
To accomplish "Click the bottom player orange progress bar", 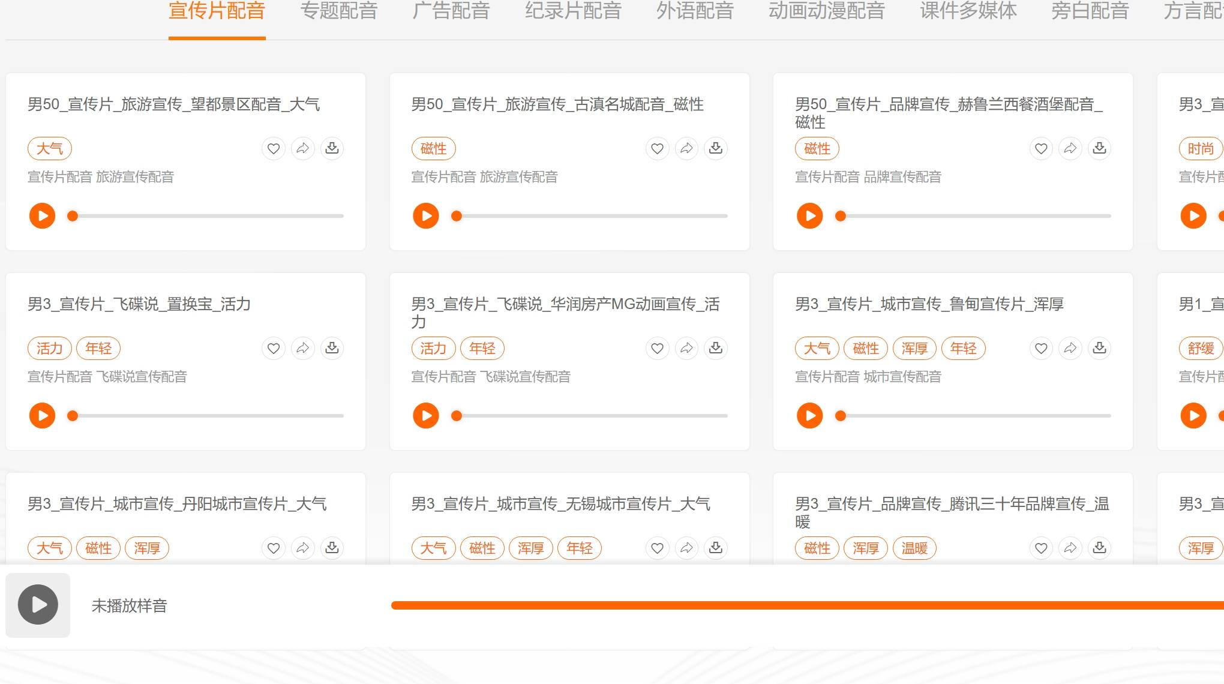I will [808, 605].
